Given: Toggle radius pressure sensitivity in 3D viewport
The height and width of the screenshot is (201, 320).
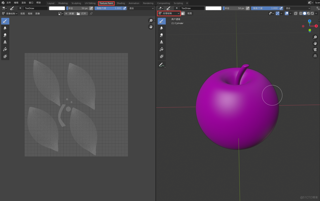Looking at the screenshot, I should pyautogui.click(x=248, y=8).
